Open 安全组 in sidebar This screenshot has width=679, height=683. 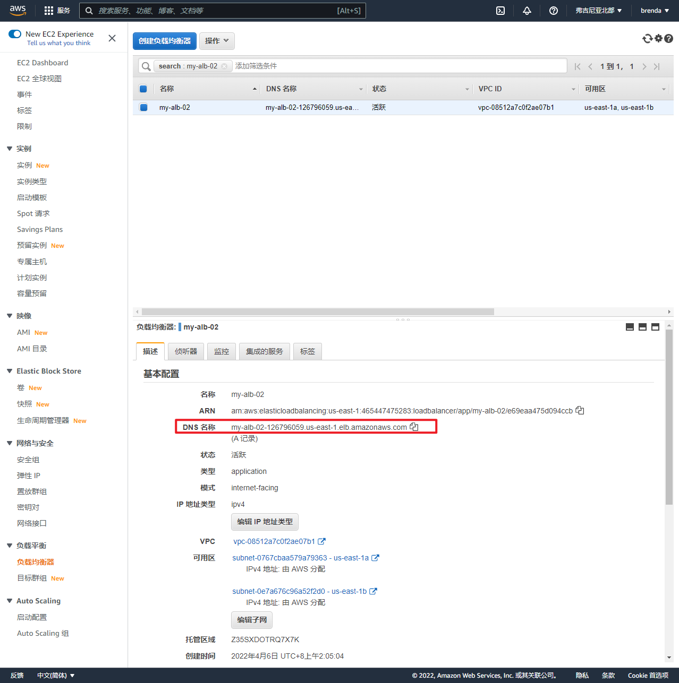pyautogui.click(x=28, y=460)
